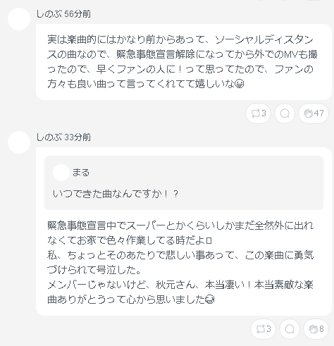Select the message bubble about ソーシャルディスタンス
Image resolution: width=334 pixels, height=346 pixels.
pos(184,62)
